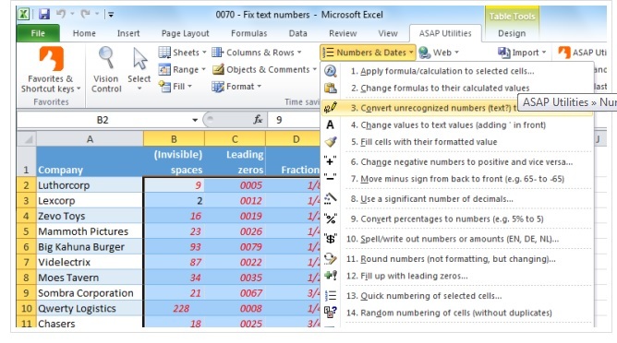Click the percent icon beside item 9
The width and height of the screenshot is (617, 343).
[330, 219]
